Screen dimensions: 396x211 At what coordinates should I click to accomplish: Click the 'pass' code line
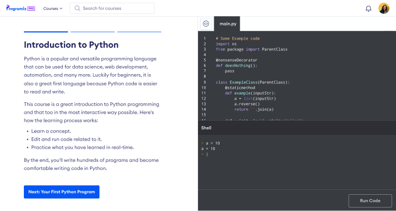(229, 71)
